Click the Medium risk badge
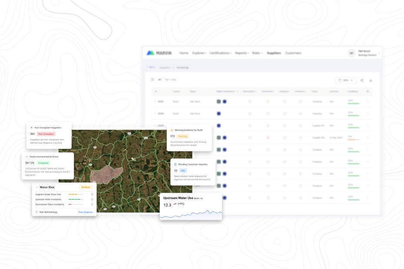The image size is (404, 269). [86, 187]
